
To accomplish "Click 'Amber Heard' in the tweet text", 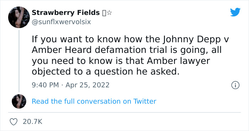I will (x=62, y=50).
